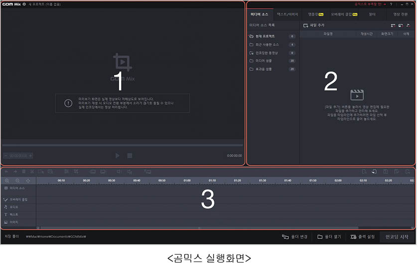Select the 효과음 샘플 folder

(273, 69)
